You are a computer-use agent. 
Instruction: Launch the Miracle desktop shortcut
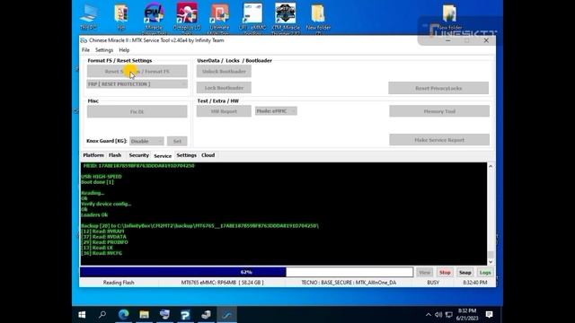(154, 18)
